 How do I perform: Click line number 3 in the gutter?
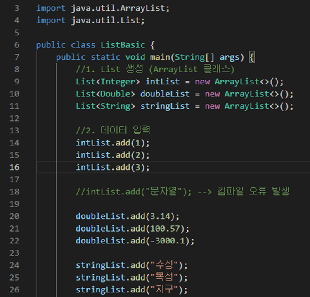pyautogui.click(x=17, y=8)
